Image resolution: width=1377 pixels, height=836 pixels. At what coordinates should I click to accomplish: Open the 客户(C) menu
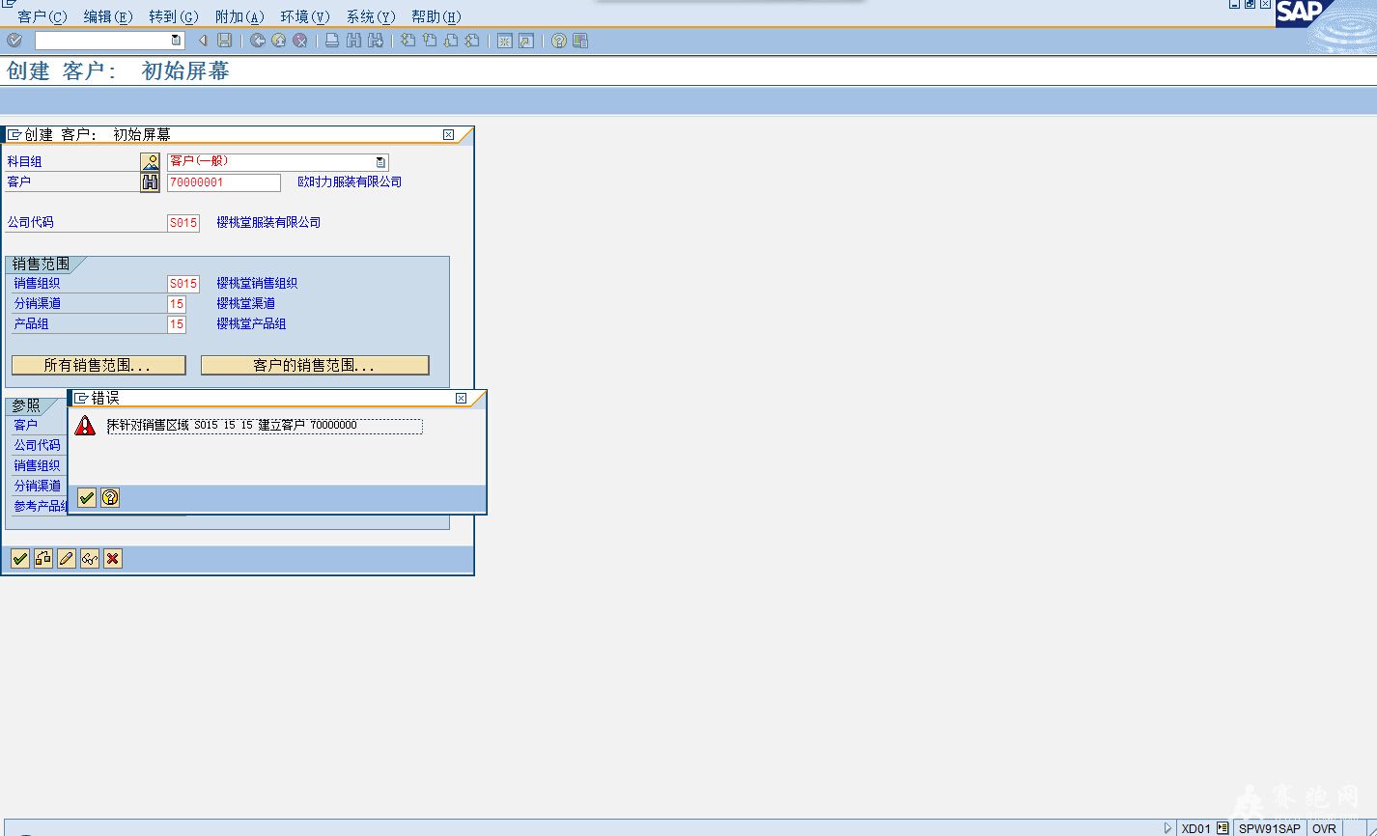pyautogui.click(x=42, y=16)
